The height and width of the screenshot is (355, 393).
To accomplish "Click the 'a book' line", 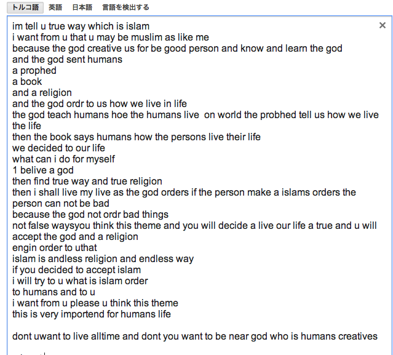I will click(x=28, y=82).
